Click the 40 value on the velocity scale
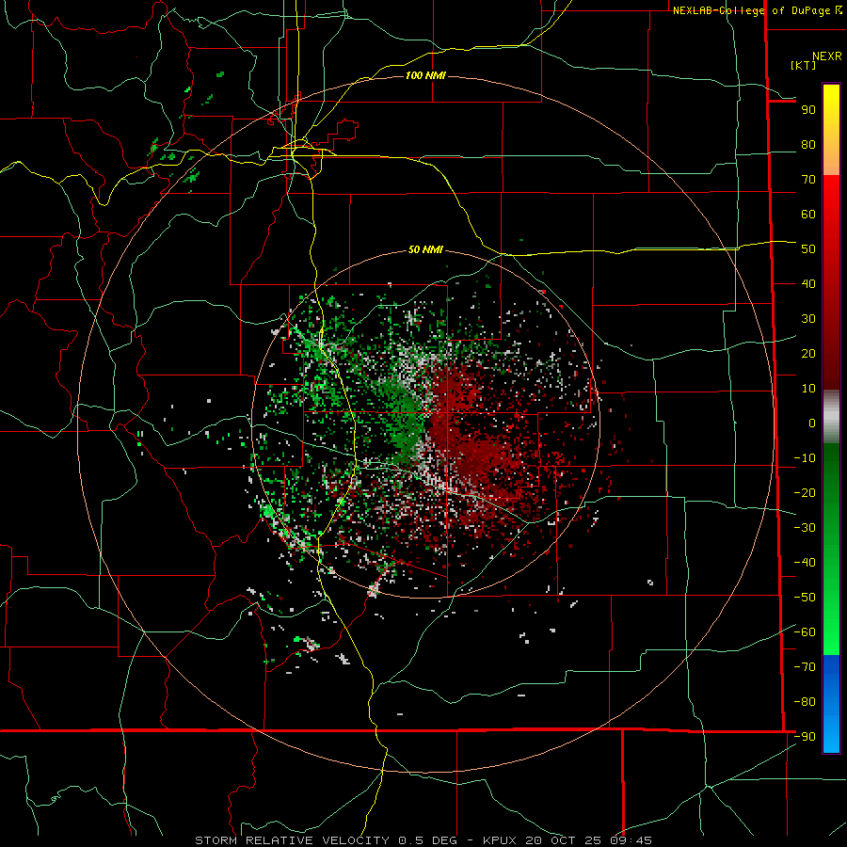The image size is (847, 847). (x=808, y=283)
